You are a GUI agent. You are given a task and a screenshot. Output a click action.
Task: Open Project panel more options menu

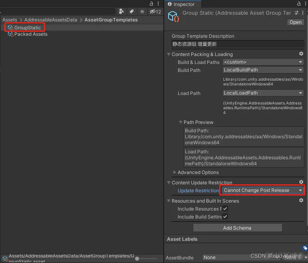[x=158, y=4]
